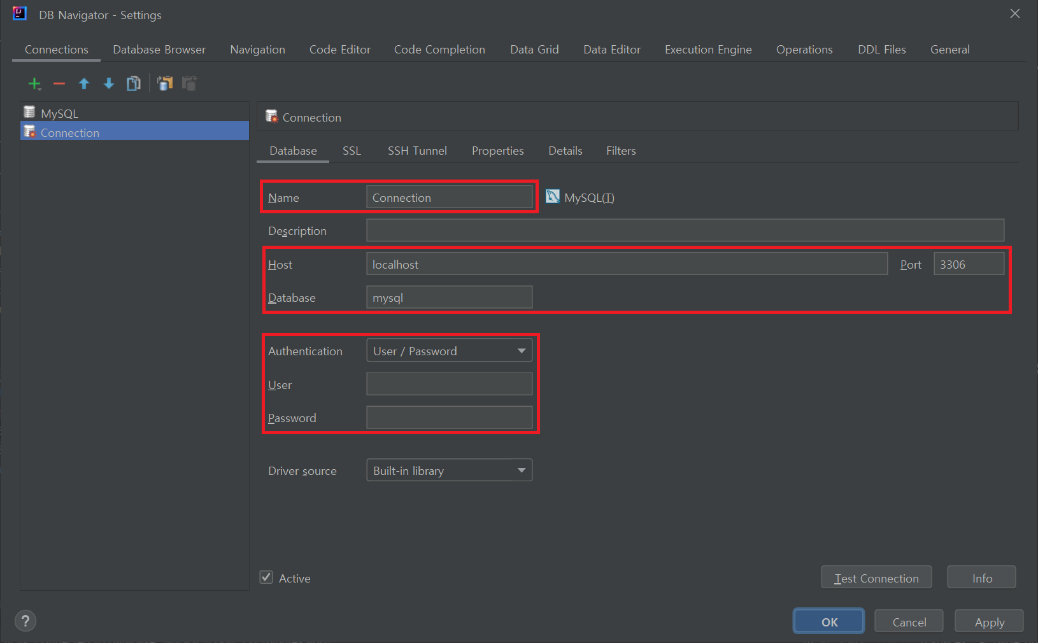Open the SSL sub-tab
Screen dimensions: 1038x643
pyautogui.click(x=352, y=151)
